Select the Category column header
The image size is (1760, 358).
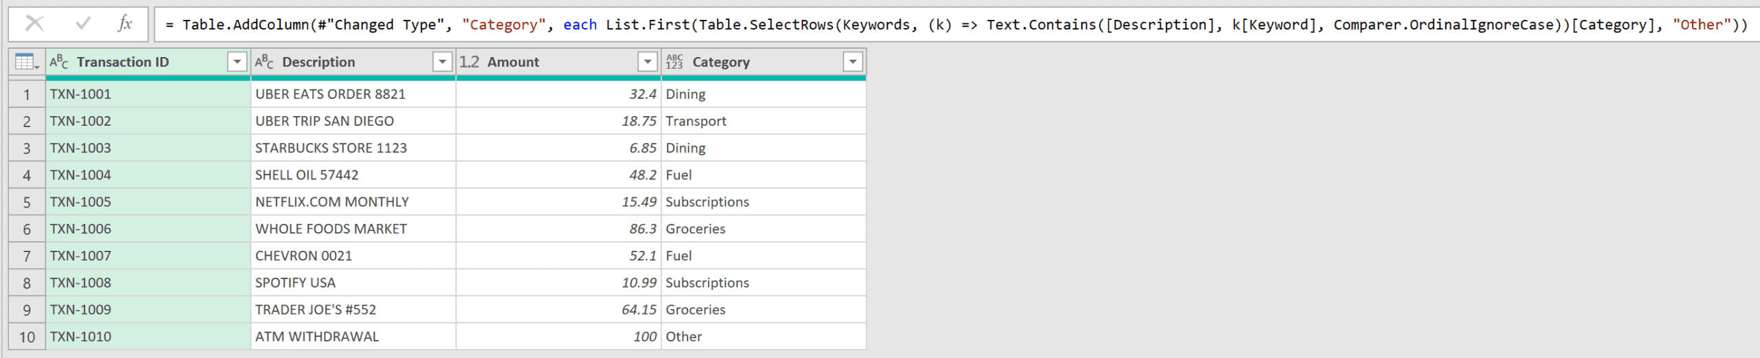(764, 62)
